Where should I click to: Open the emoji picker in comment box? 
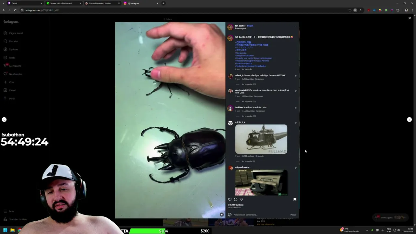click(x=230, y=214)
